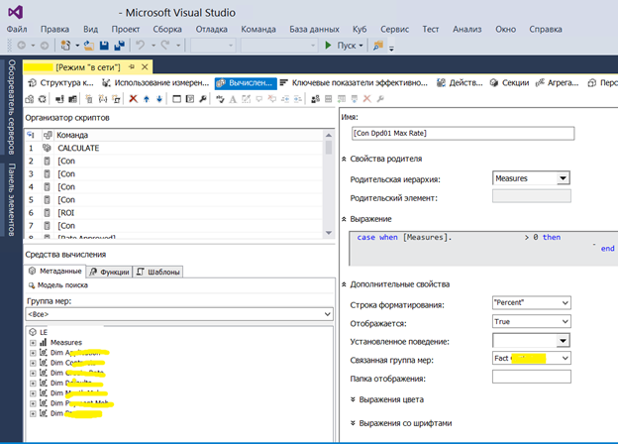Open the Правка menu
Image resolution: width=618 pixels, height=444 pixels.
click(54, 29)
